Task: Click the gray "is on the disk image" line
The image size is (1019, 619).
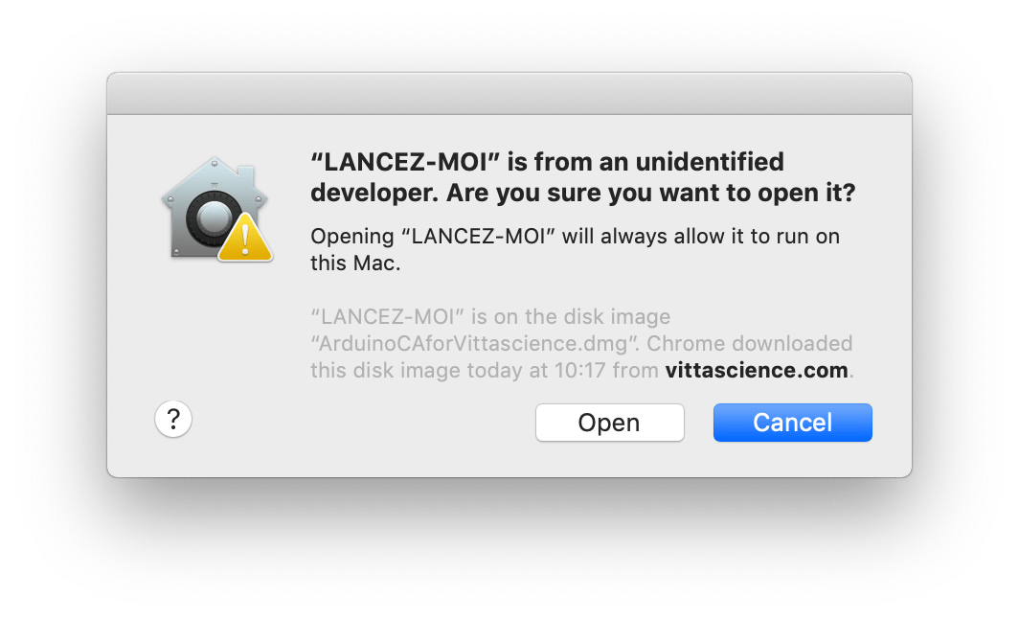Action: [x=490, y=316]
